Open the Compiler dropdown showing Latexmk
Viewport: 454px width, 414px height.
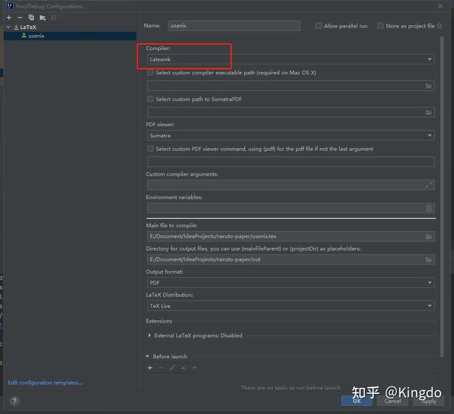[x=291, y=59]
